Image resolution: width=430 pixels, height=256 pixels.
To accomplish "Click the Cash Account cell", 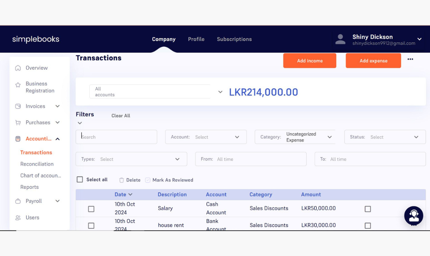I will tap(216, 208).
